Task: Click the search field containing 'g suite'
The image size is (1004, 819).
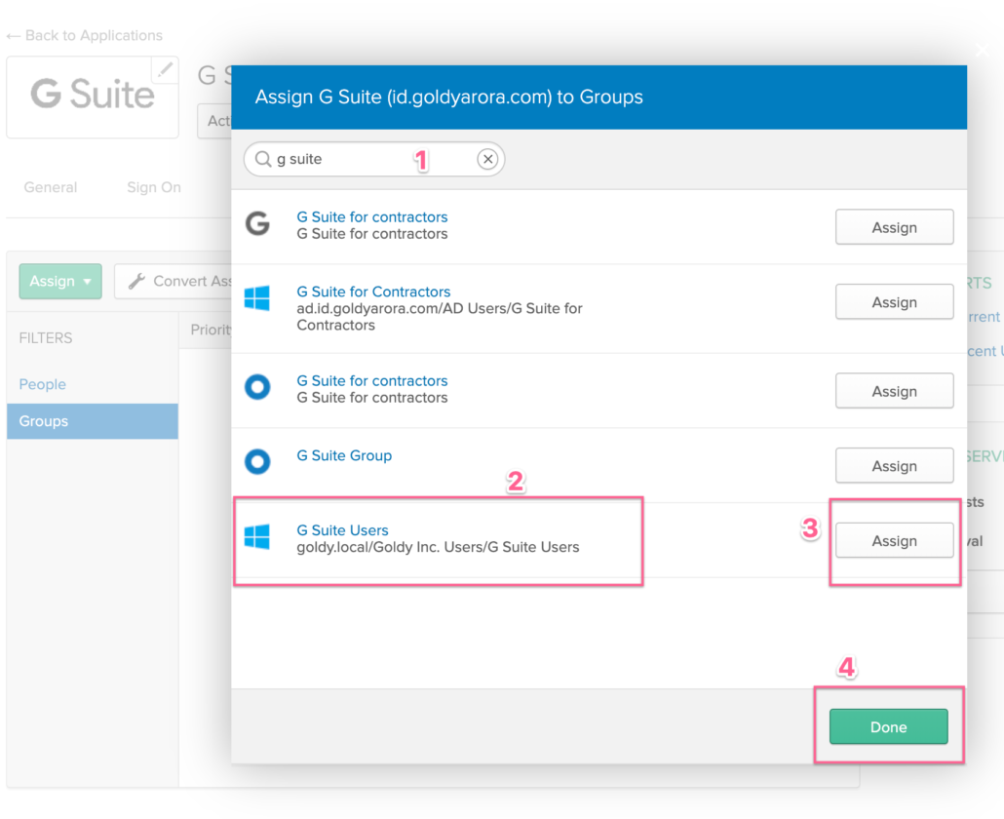Action: (x=374, y=159)
